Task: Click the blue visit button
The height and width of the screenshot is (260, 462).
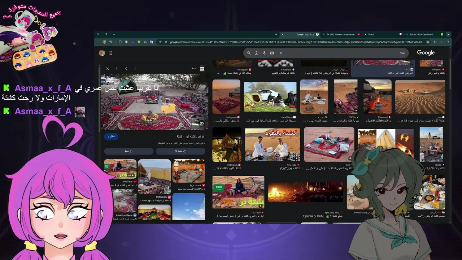Action: pyautogui.click(x=111, y=136)
